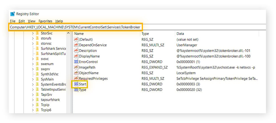276x123 pixels.
Task: Click the Tcpip6 folder icon
Action: click(37, 110)
